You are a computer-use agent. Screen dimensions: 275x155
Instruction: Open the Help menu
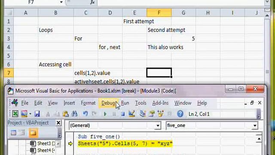coord(202,103)
